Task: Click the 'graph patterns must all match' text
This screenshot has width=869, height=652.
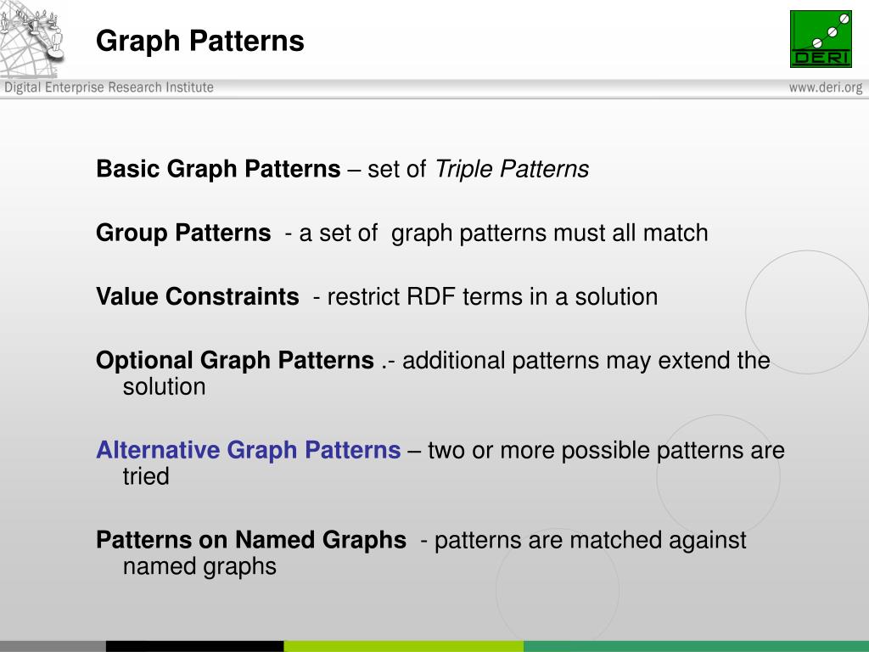Action: tap(549, 233)
